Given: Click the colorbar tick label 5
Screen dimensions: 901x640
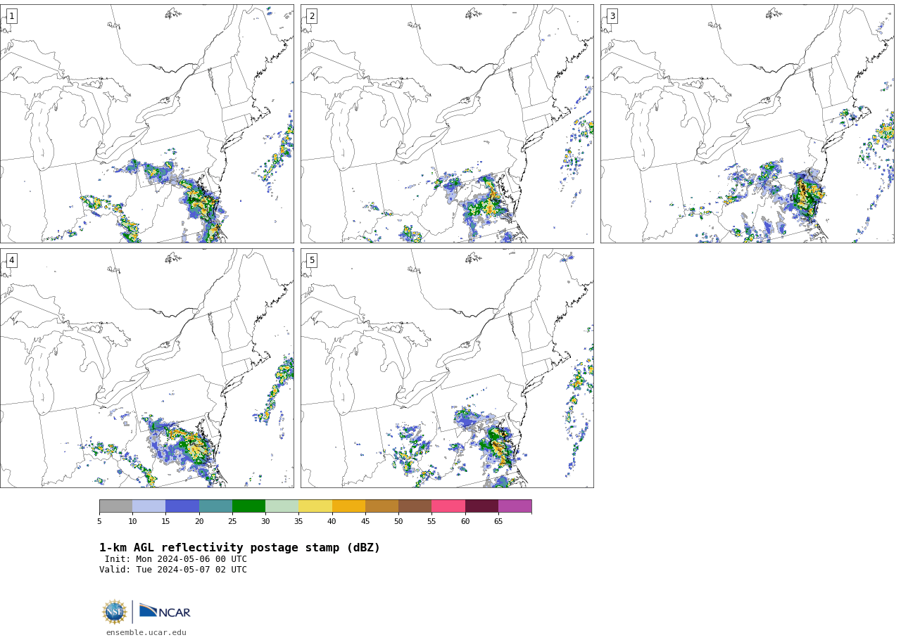Looking at the screenshot, I should point(99,521).
